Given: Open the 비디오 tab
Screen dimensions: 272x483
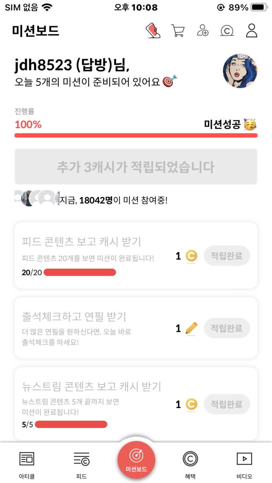Looking at the screenshot, I should pos(244,464).
